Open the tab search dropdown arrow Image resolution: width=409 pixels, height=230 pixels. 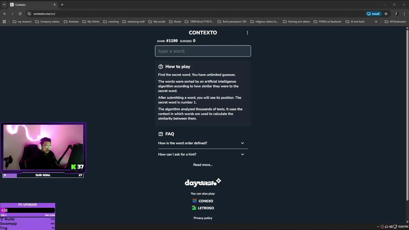(4, 5)
